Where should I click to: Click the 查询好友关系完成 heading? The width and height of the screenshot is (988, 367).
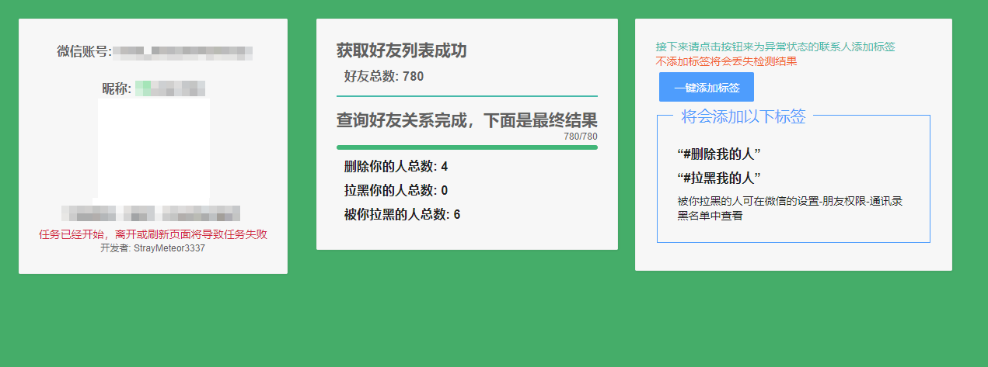tap(466, 121)
